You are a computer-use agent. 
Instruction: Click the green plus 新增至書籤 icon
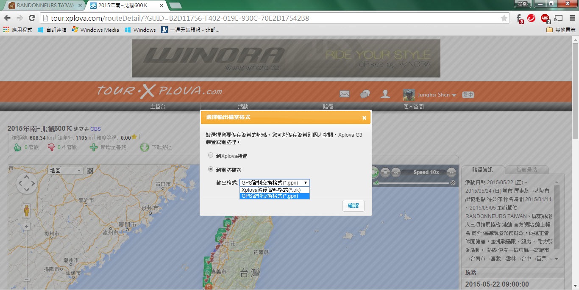pyautogui.click(x=94, y=147)
